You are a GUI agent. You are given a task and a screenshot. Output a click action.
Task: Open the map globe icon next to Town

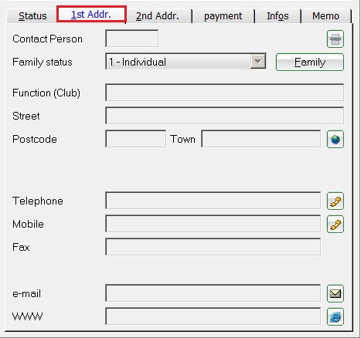click(335, 140)
